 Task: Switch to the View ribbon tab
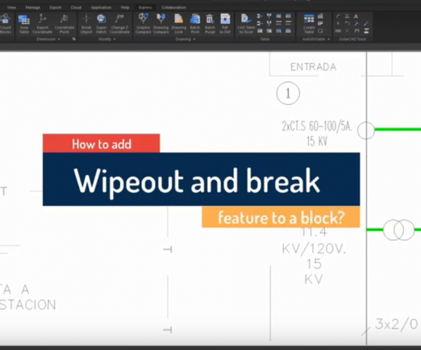coord(11,8)
